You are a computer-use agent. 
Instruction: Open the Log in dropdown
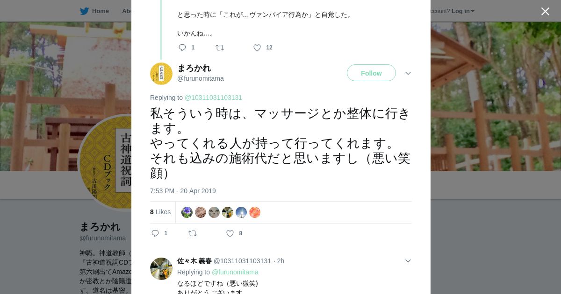pos(463,11)
